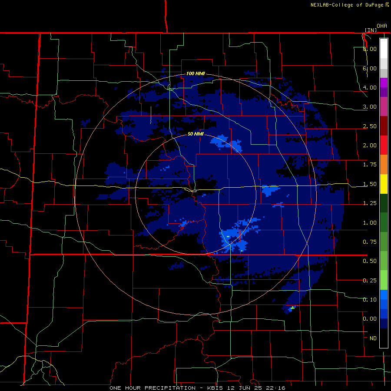Pick the bright red legend swatch
Screen dimensions: 391x391
click(384, 146)
